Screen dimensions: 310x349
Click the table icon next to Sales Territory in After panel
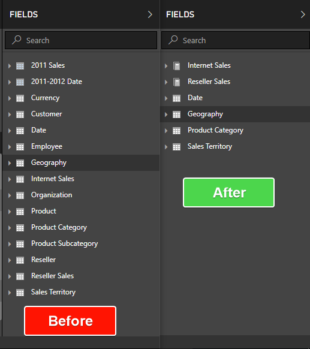coord(177,147)
